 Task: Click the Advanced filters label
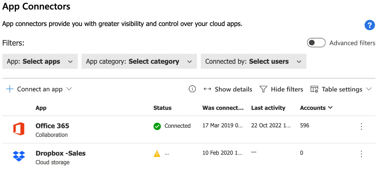[352, 43]
